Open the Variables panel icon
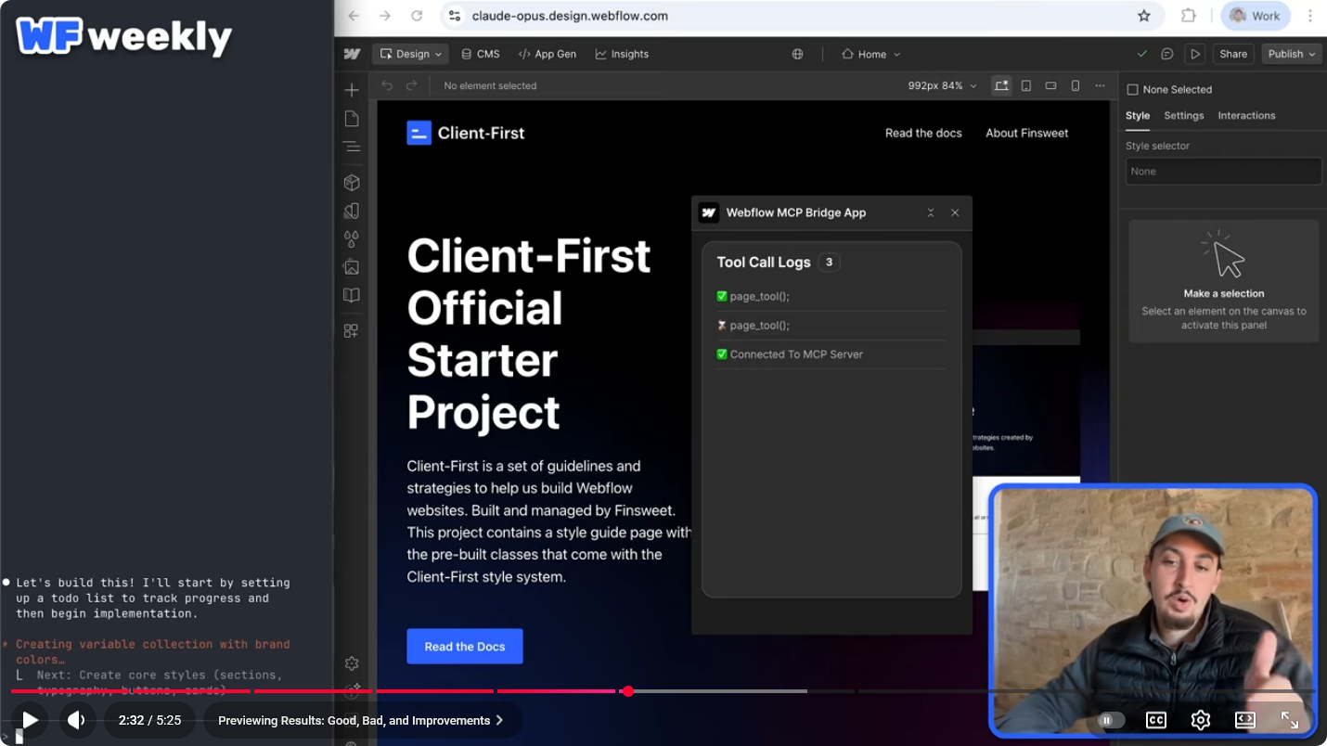Viewport: 1327px width, 746px height. 352,211
